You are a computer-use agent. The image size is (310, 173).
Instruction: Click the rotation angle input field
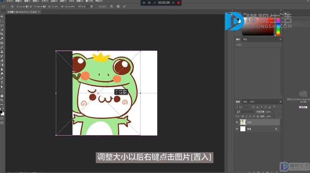(85, 7)
